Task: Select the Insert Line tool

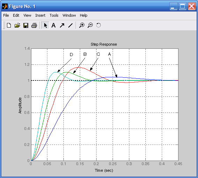Action: tap(70, 25)
